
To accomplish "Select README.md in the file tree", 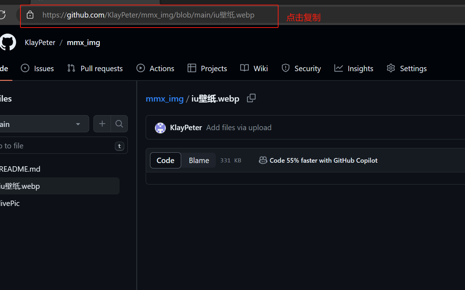I will [x=20, y=169].
